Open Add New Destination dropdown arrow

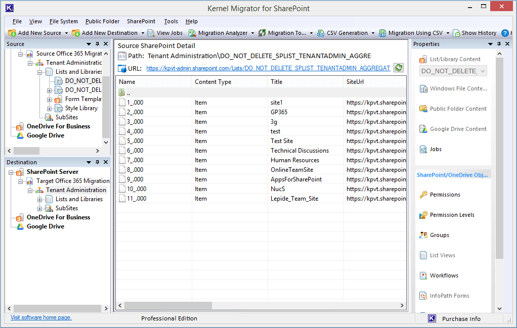[x=143, y=33]
